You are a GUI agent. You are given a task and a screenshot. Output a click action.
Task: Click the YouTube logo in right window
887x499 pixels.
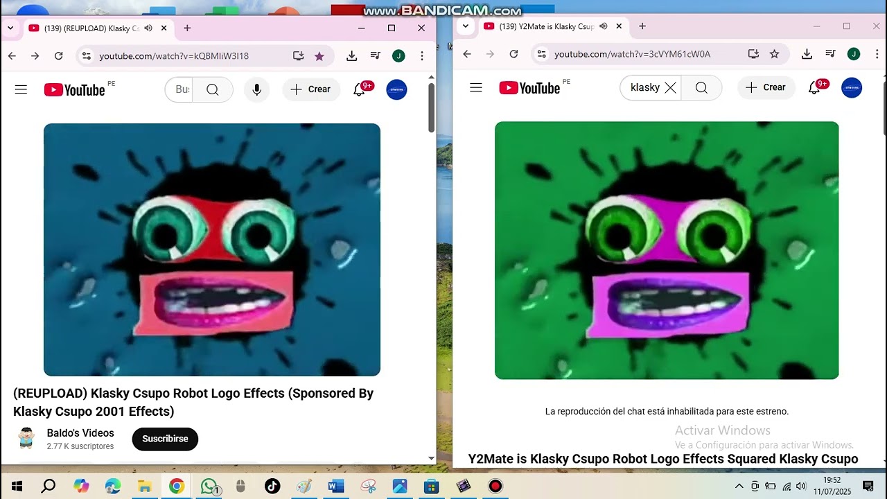click(529, 87)
